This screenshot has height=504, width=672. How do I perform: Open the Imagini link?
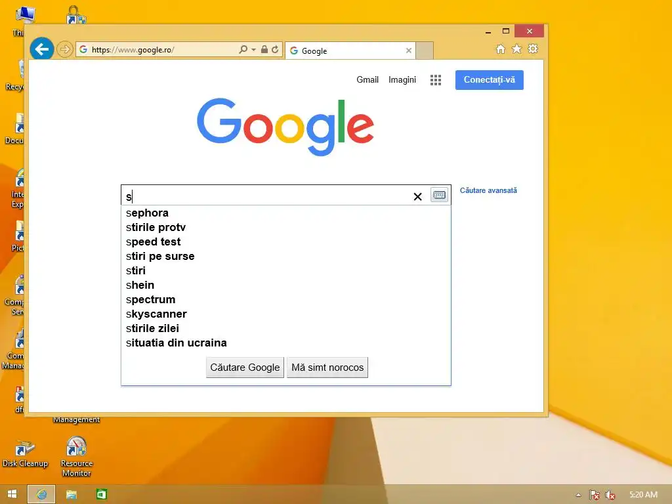pos(402,79)
